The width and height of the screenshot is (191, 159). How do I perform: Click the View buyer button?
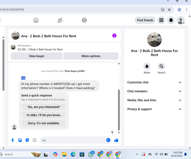coord(37,56)
